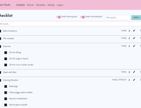The image size is (141, 108).
Task: Click the today date on Mail invitations
Action: 124,30
